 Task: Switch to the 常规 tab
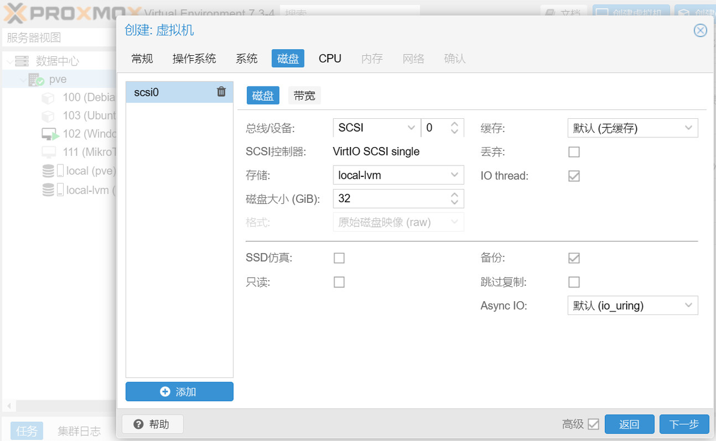(x=142, y=59)
